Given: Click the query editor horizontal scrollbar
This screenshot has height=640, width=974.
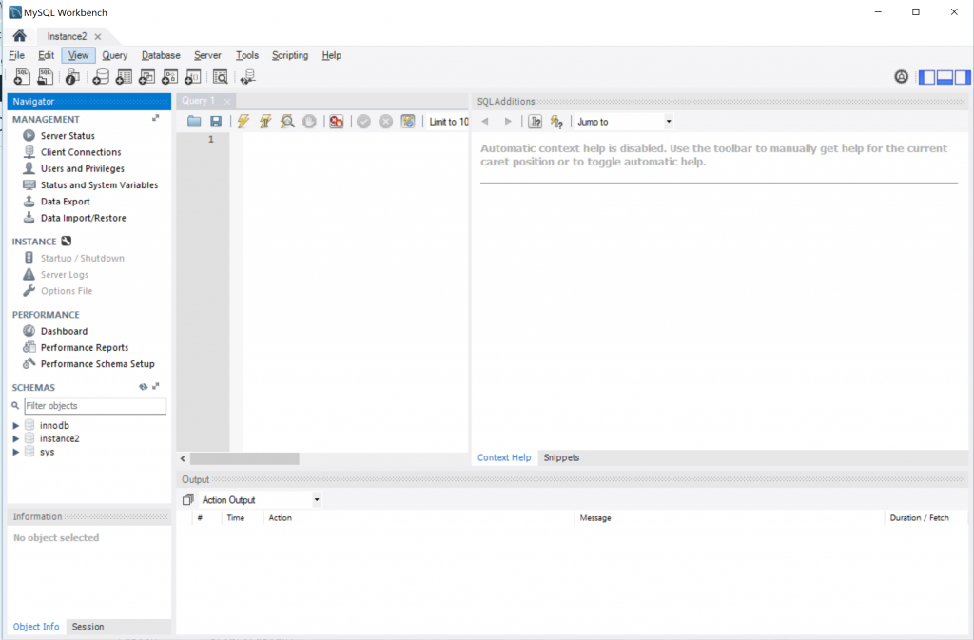Looking at the screenshot, I should (244, 458).
